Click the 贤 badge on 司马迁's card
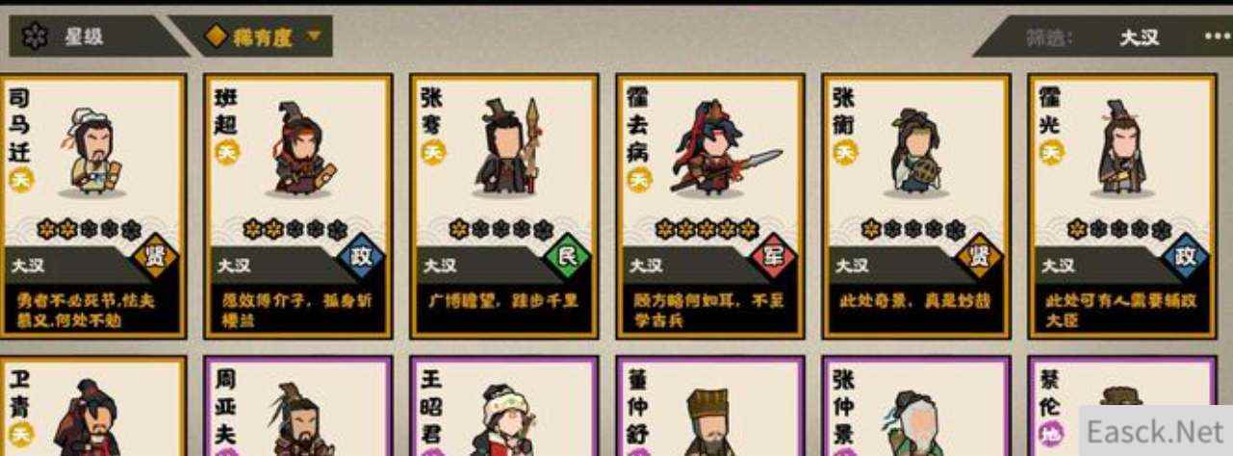 pyautogui.click(x=154, y=258)
